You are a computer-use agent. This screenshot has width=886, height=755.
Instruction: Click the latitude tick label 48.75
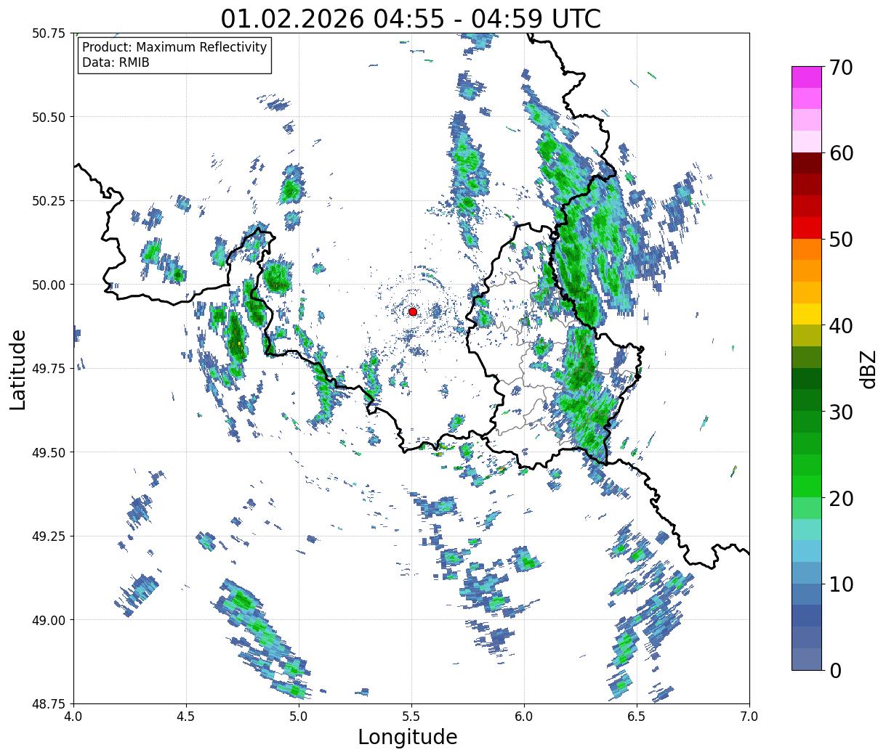coord(49,703)
